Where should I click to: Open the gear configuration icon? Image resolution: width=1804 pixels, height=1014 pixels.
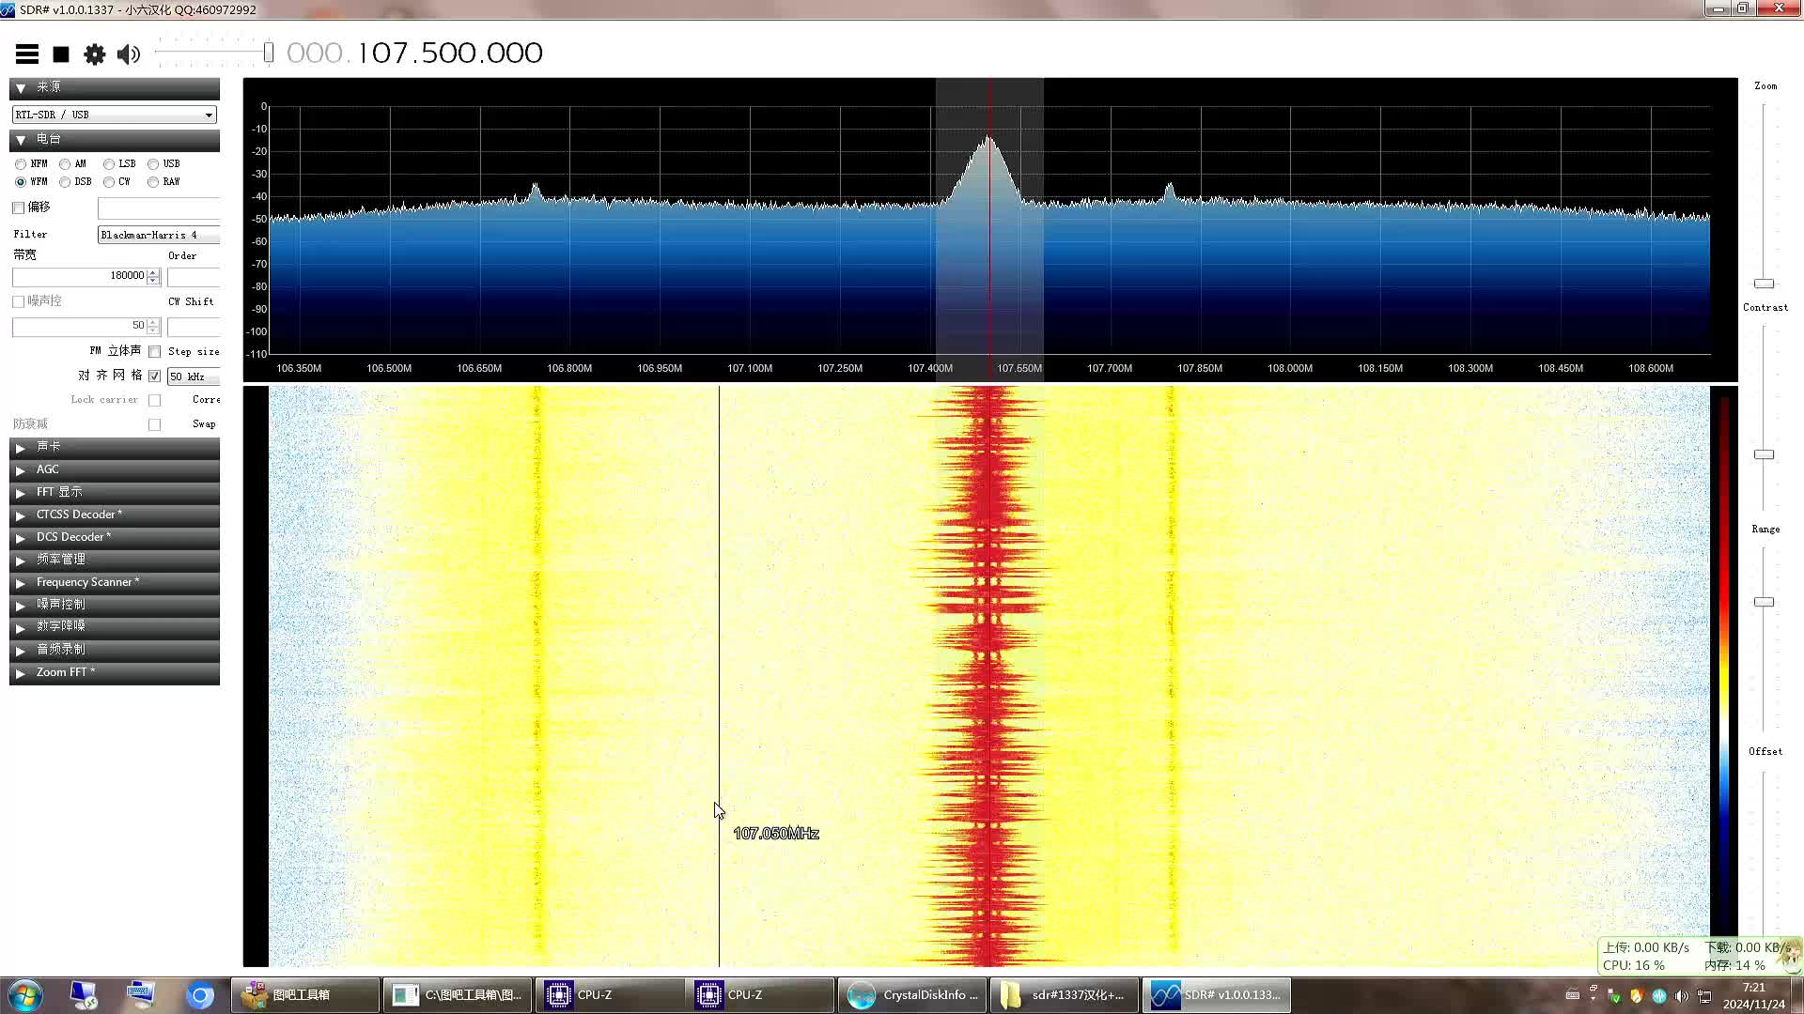tap(95, 54)
